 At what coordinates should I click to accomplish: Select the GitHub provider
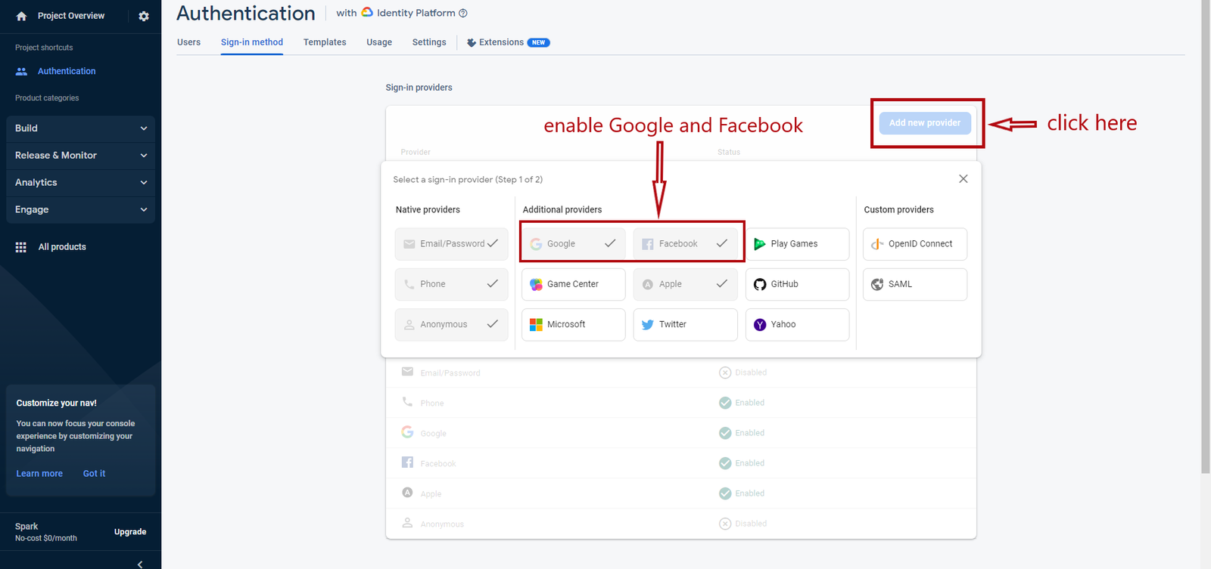[797, 284]
